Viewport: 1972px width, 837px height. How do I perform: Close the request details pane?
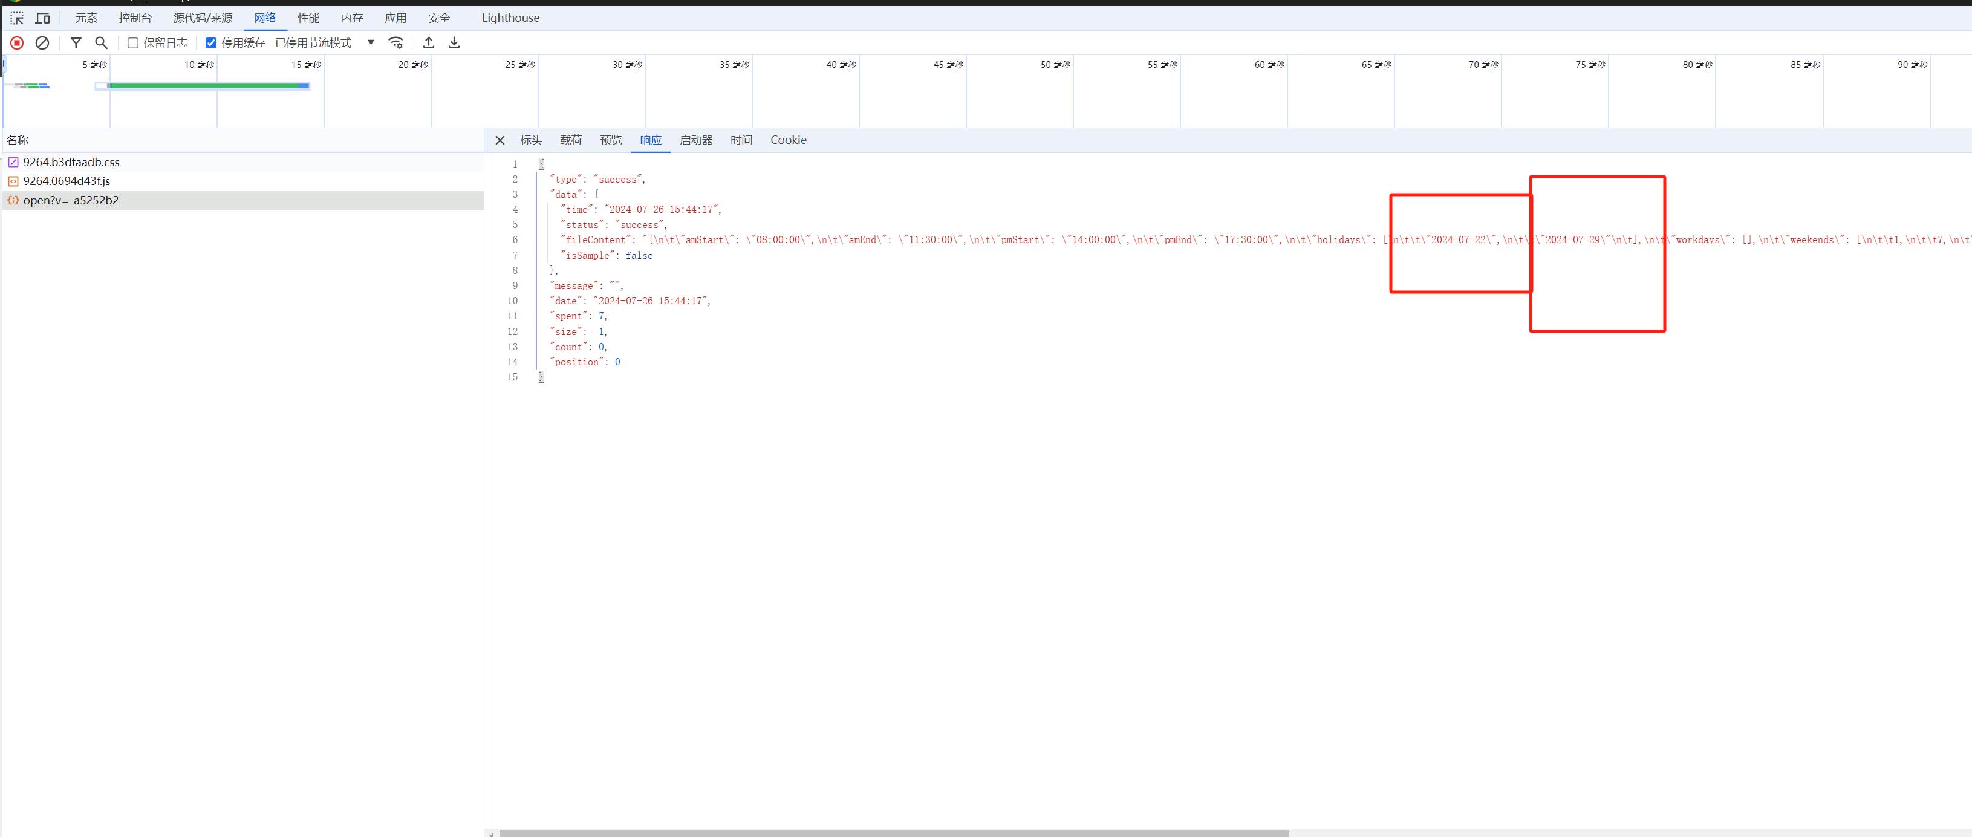tap(500, 140)
